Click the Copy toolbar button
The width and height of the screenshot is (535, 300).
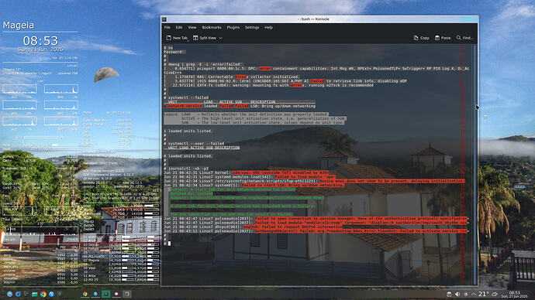pyautogui.click(x=421, y=38)
